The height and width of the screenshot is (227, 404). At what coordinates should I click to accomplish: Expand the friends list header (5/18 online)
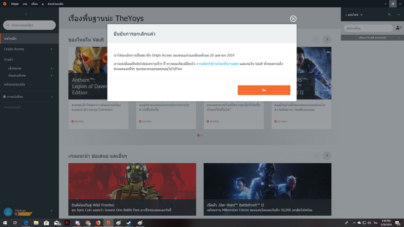(x=372, y=37)
